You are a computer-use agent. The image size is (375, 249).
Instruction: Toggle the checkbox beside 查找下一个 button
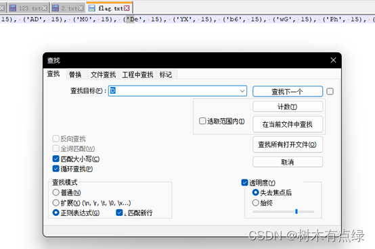pyautogui.click(x=330, y=91)
